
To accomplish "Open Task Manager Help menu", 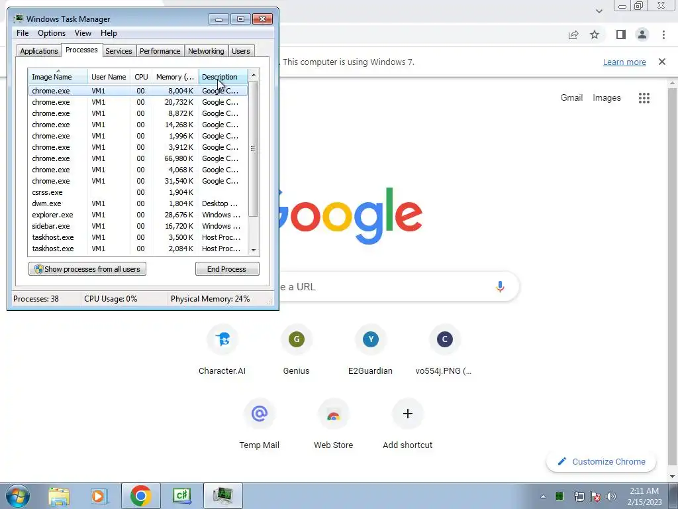I will tap(109, 33).
